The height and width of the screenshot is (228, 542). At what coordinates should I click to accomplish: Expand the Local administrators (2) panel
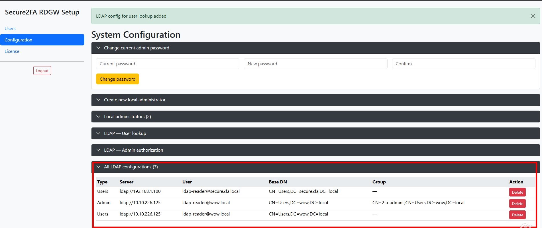coord(127,117)
